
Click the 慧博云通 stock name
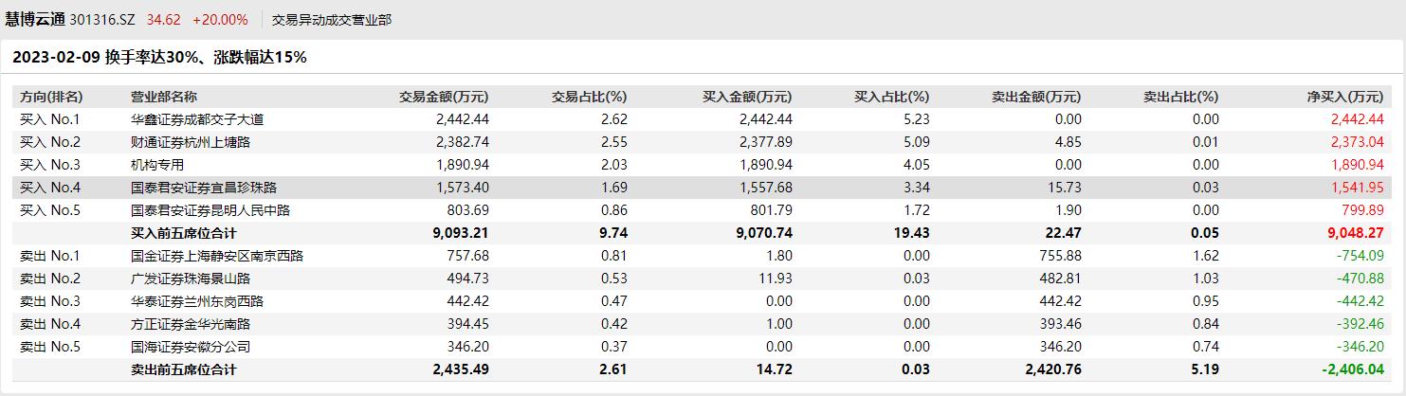click(x=34, y=19)
